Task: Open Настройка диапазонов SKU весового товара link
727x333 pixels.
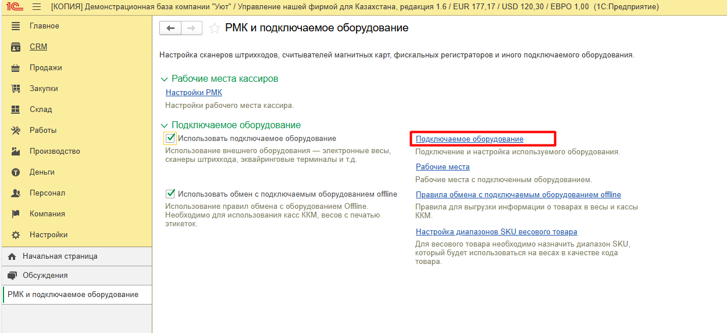Action: tap(496, 232)
